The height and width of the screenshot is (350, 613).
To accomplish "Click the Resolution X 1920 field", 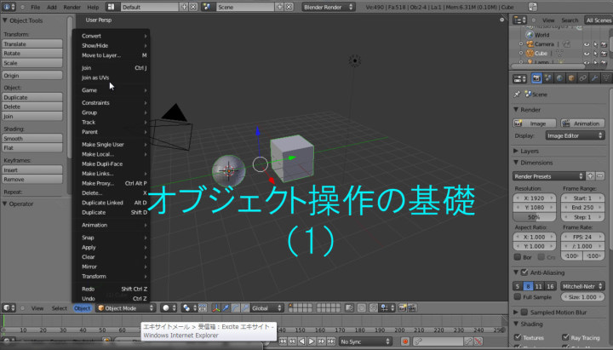I will point(535,198).
